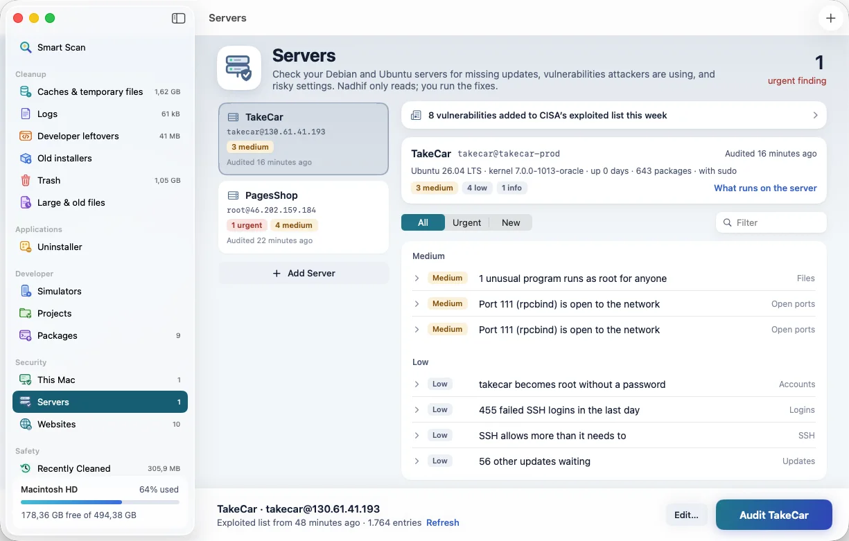Viewport: 849px width, 541px height.
Task: Expand SSH allows more than needed
Action: pos(417,436)
